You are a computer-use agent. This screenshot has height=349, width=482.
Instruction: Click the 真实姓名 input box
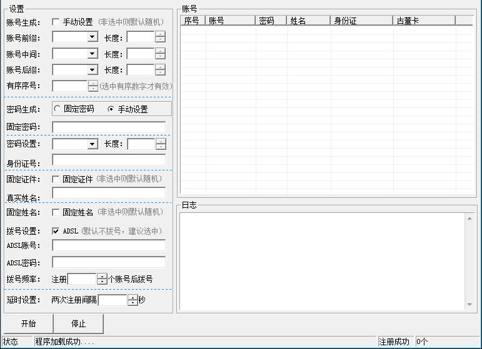pos(109,194)
